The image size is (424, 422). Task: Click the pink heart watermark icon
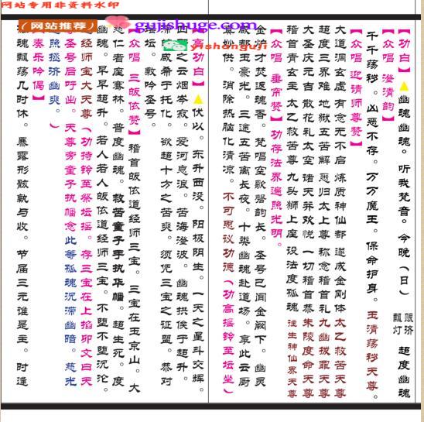click(118, 22)
